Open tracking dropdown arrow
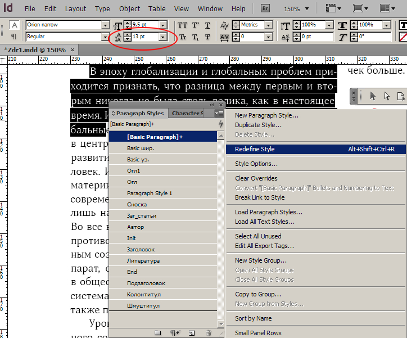Image resolution: width=407 pixels, height=338 pixels. click(269, 37)
